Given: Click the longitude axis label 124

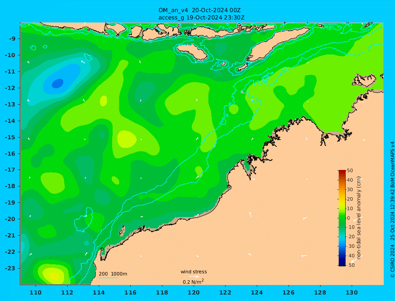Looking at the screenshot, I should coord(257,293).
